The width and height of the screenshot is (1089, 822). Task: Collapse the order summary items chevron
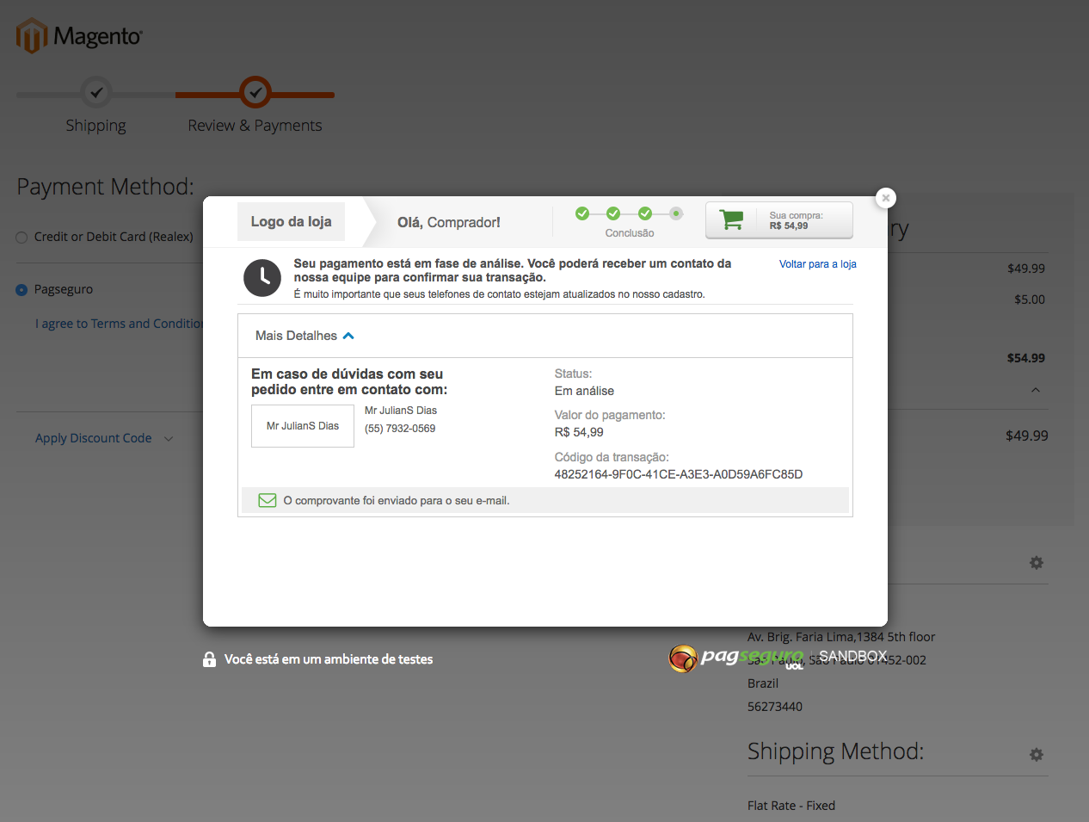click(x=1036, y=391)
